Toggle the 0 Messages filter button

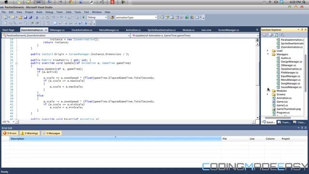[x=51, y=133]
